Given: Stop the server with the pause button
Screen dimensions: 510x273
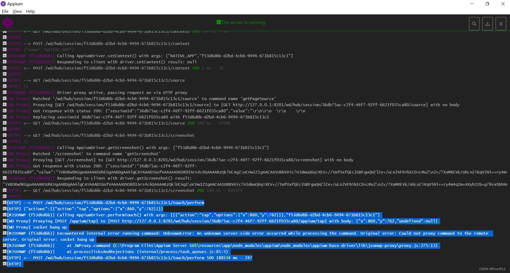Looking at the screenshot, I should tap(501, 24).
